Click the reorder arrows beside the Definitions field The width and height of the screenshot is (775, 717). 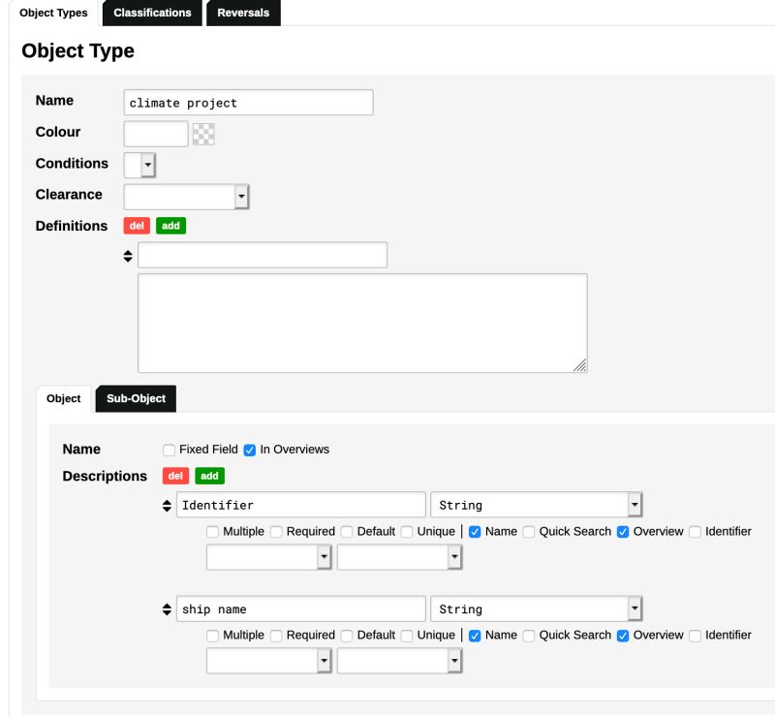[x=126, y=255]
